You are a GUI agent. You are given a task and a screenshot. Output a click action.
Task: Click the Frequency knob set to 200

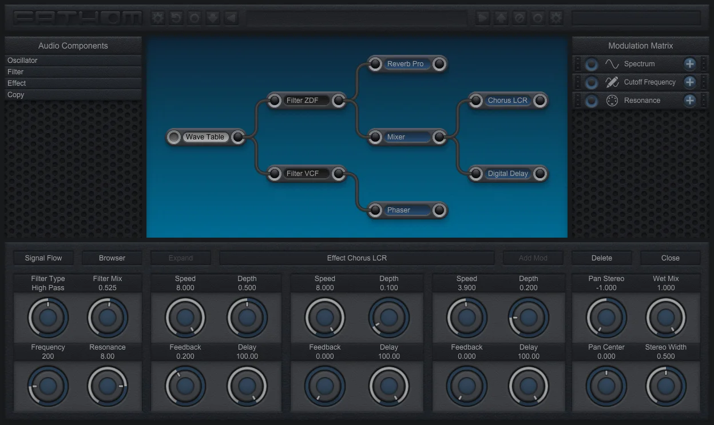[48, 386]
